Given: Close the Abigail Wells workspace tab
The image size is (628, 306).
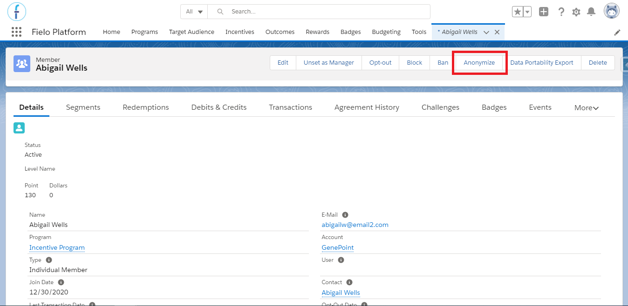Looking at the screenshot, I should pyautogui.click(x=497, y=32).
